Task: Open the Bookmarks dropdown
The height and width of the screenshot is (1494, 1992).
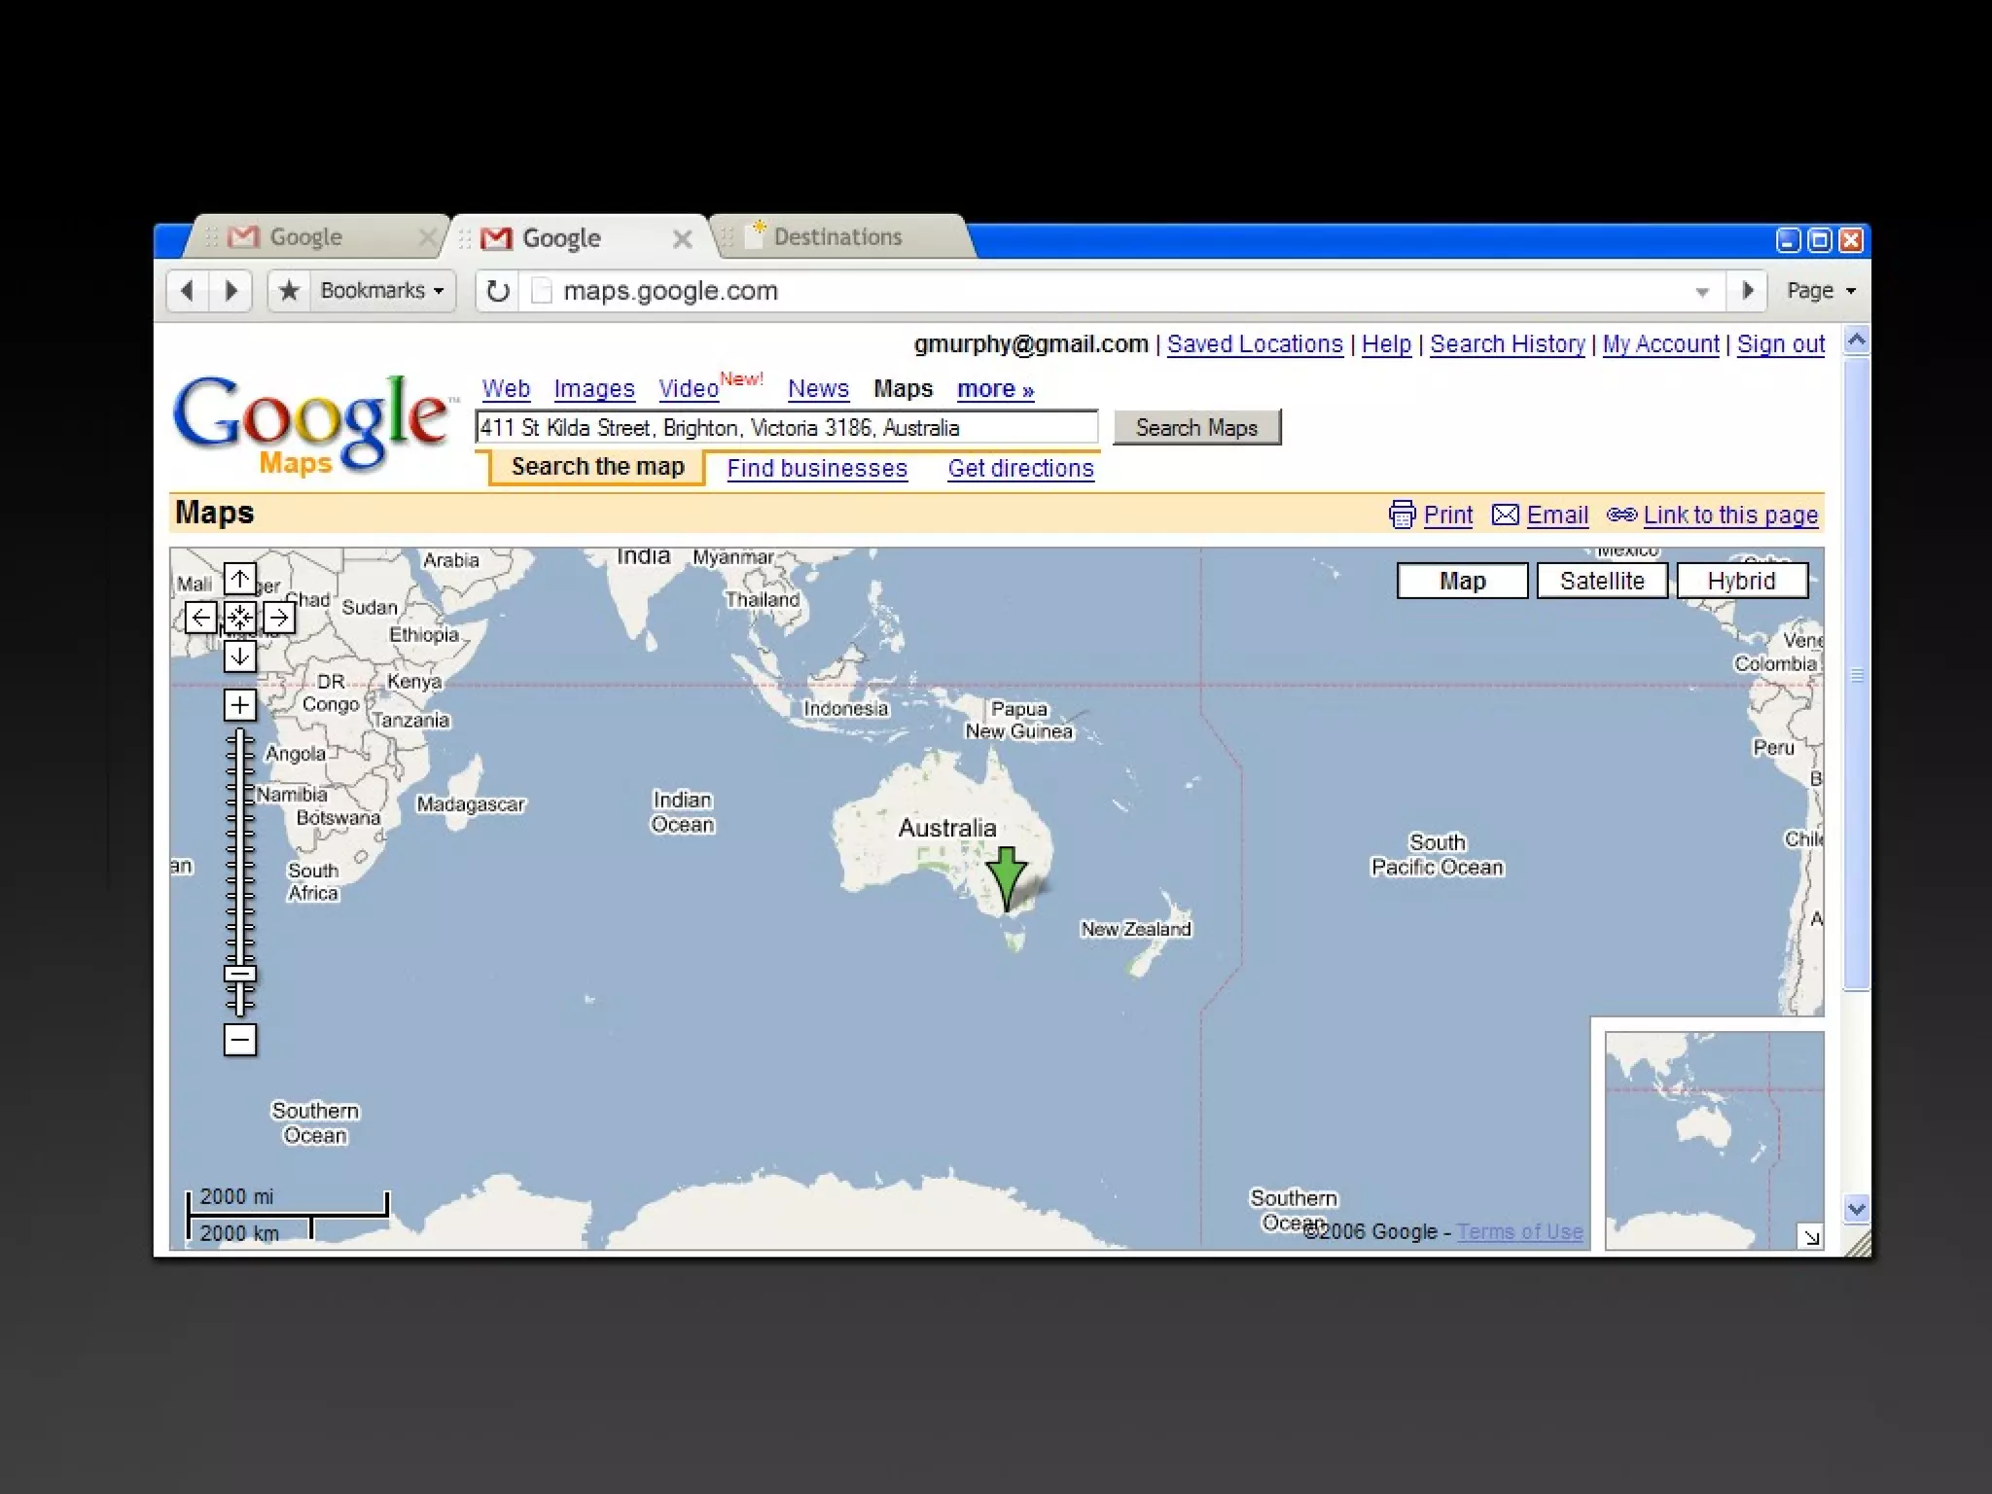Action: pyautogui.click(x=381, y=291)
